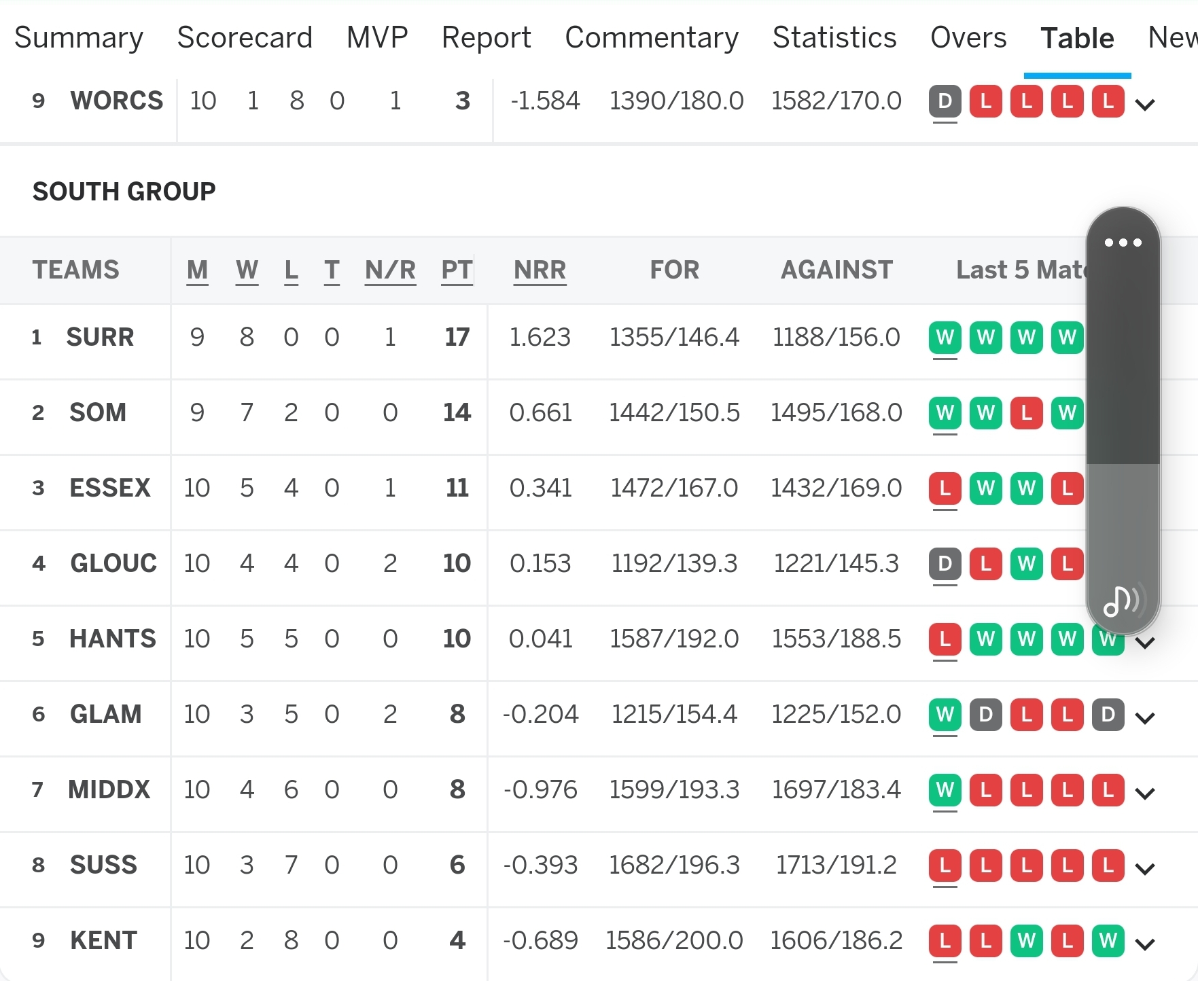Click SURR first W result badge
1198x981 pixels.
[945, 337]
